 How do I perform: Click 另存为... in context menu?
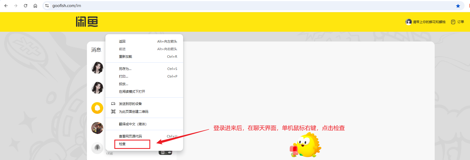point(125,69)
